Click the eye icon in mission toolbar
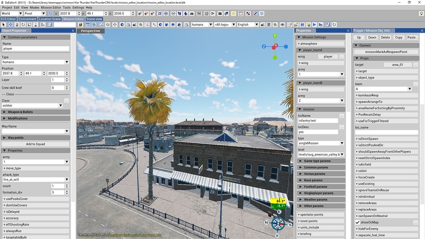Image resolution: width=425 pixels, height=239 pixels. (282, 25)
